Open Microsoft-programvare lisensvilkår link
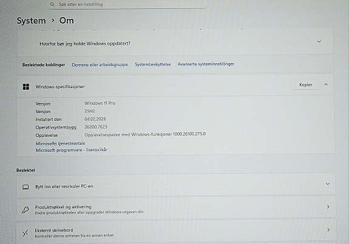This screenshot has height=244, width=349. (72, 150)
